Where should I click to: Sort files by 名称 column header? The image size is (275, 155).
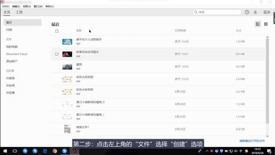[x=79, y=31]
